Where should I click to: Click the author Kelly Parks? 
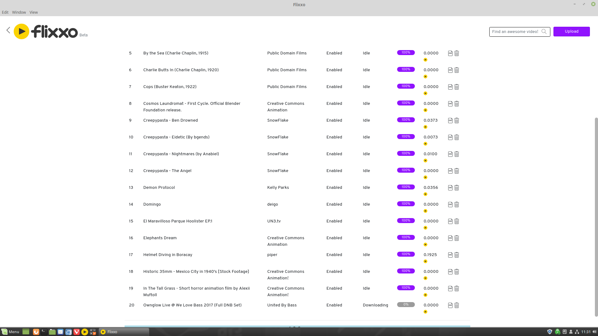[278, 188]
